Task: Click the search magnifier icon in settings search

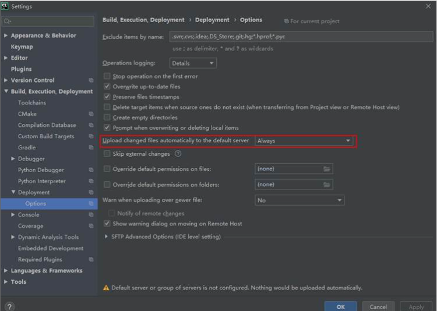Action: click(x=8, y=22)
